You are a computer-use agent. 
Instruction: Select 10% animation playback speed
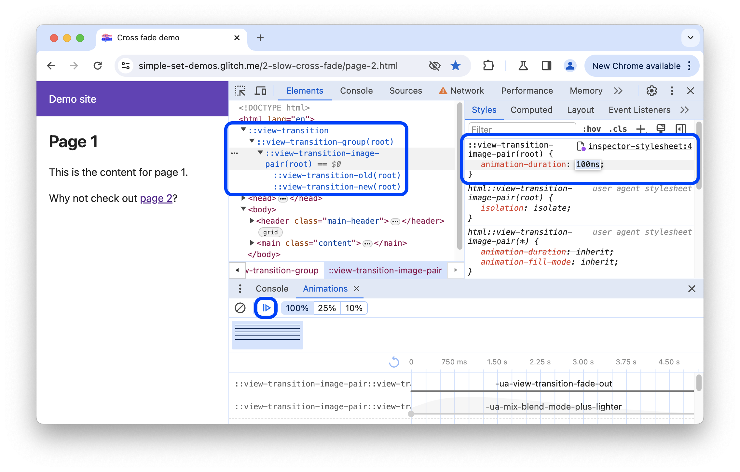pyautogui.click(x=354, y=308)
